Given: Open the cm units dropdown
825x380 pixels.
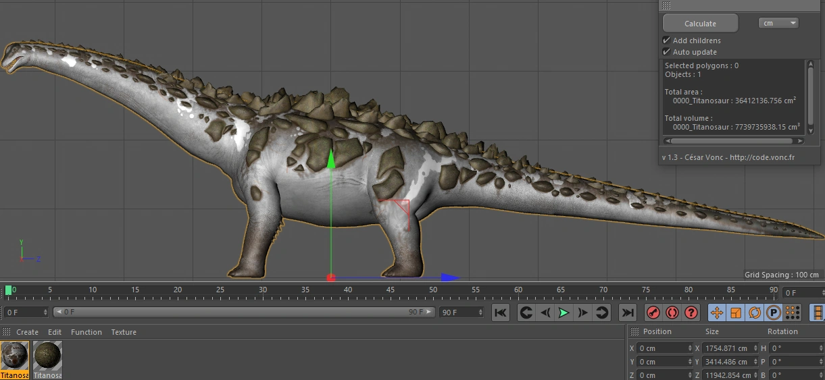Looking at the screenshot, I should [x=778, y=23].
